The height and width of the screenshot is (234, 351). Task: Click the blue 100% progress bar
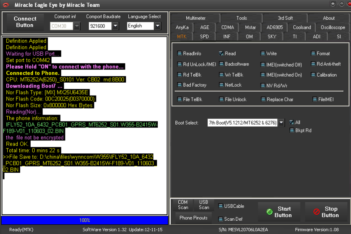point(85,220)
